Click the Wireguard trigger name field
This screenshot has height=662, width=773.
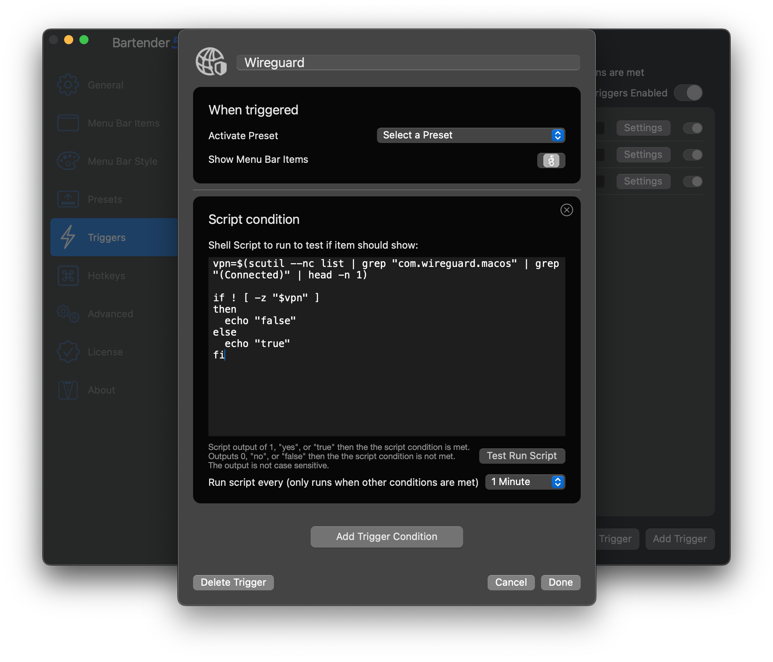[x=408, y=63]
